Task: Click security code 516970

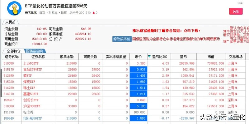Action: pos(9,94)
